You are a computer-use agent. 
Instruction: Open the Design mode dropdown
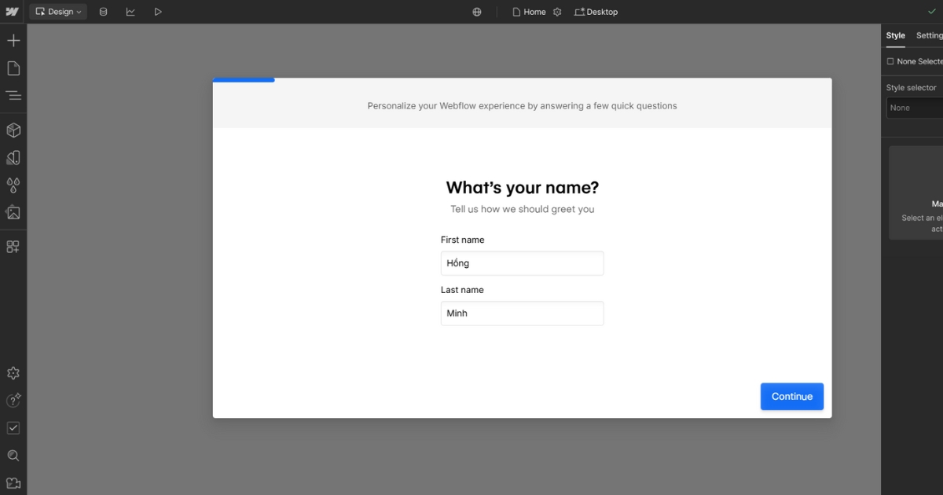[x=58, y=12]
